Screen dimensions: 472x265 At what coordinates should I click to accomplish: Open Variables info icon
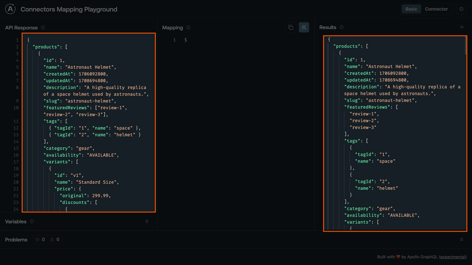tap(31, 221)
